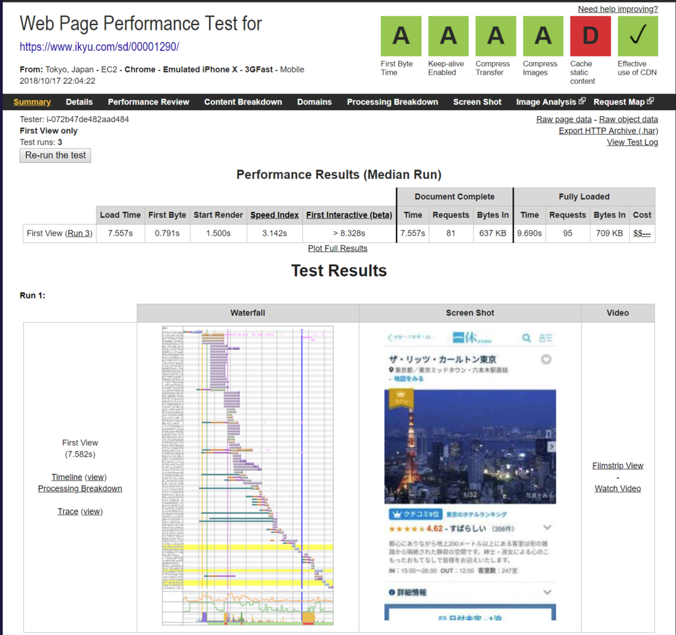Switch to the Performance Review tab
676x635 pixels.
click(x=149, y=102)
